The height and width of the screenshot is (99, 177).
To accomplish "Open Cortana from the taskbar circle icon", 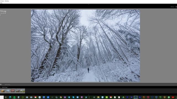I will (x=6, y=97).
